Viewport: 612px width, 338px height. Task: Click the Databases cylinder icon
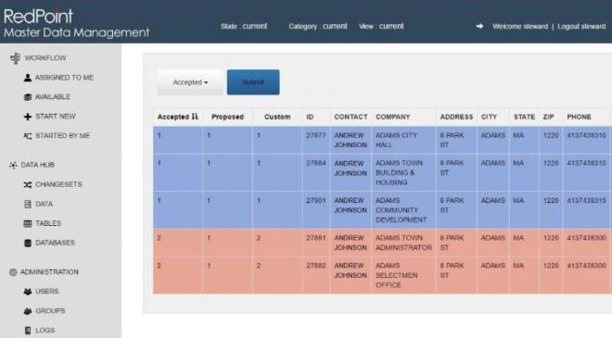[x=27, y=243]
